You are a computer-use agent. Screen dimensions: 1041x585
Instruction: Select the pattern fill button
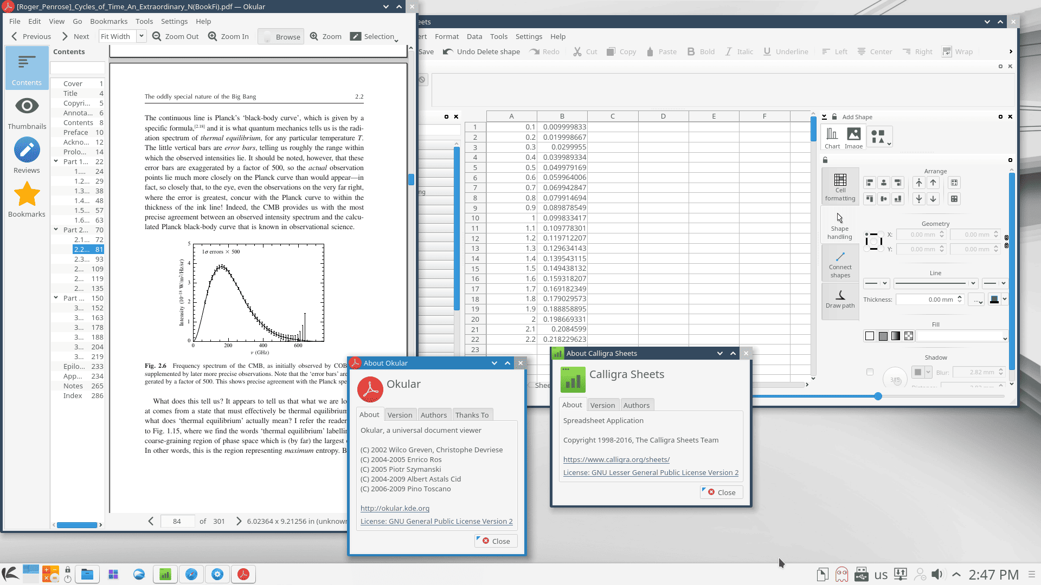[x=909, y=336]
